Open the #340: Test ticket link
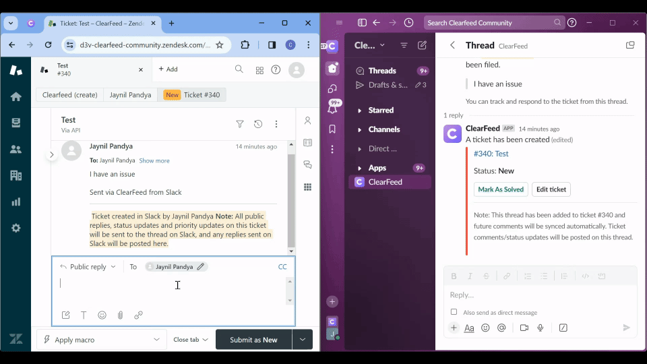 click(491, 154)
